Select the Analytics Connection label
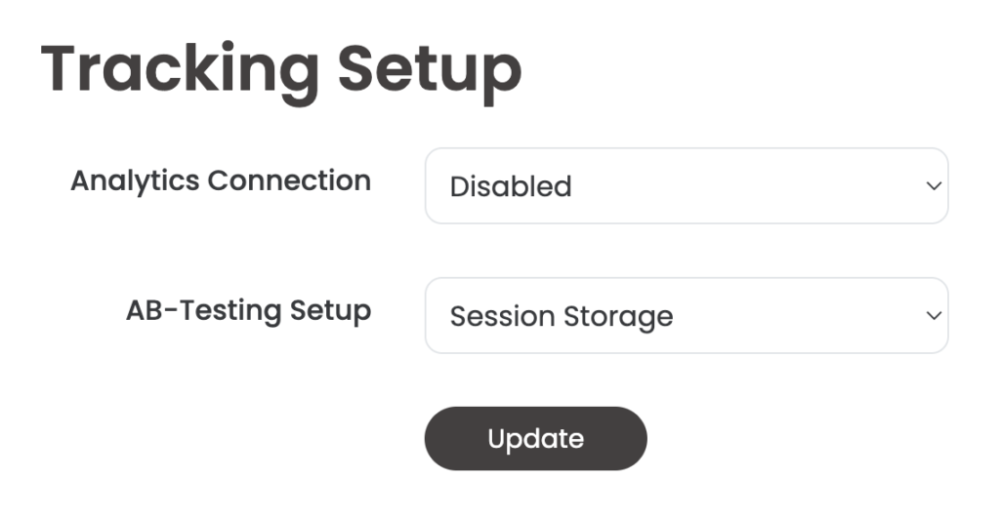Viewport: 1000px width, 517px height. tap(221, 180)
